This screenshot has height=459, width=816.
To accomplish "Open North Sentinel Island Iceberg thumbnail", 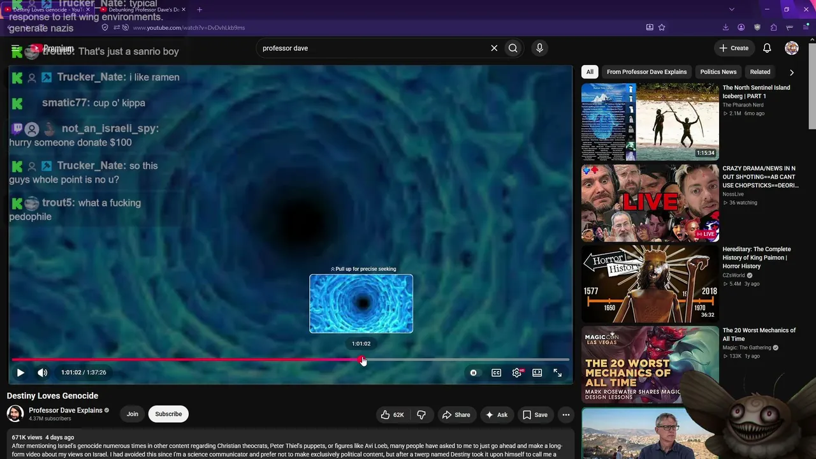I will (650, 122).
